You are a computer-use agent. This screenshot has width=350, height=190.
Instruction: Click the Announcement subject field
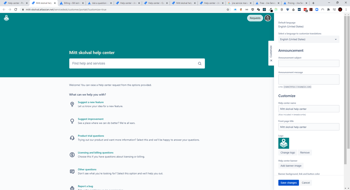click(309, 63)
